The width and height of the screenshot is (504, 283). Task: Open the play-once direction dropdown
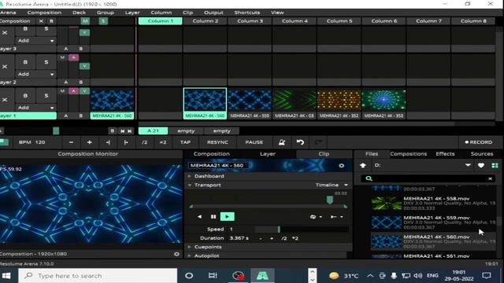(336, 217)
